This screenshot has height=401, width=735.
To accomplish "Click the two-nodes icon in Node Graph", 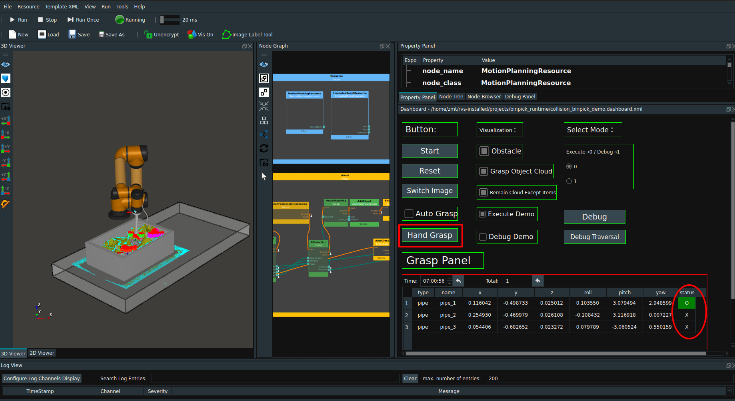I will 264,92.
